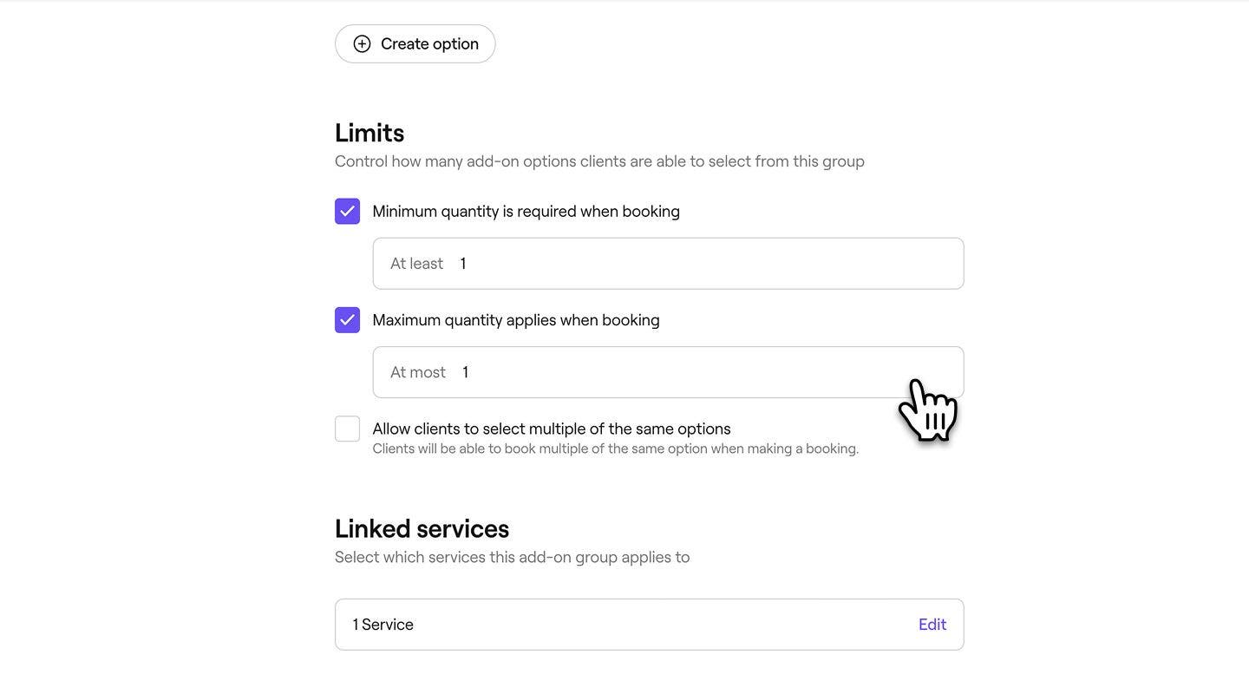Click the 'Maximum quantity applies when booking' label
The width and height of the screenshot is (1249, 694).
pos(516,320)
